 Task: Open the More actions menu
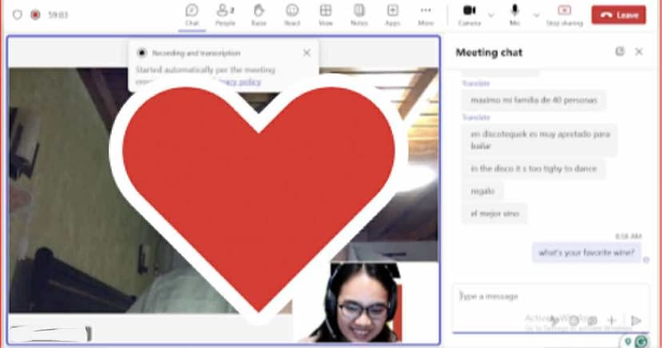click(426, 14)
